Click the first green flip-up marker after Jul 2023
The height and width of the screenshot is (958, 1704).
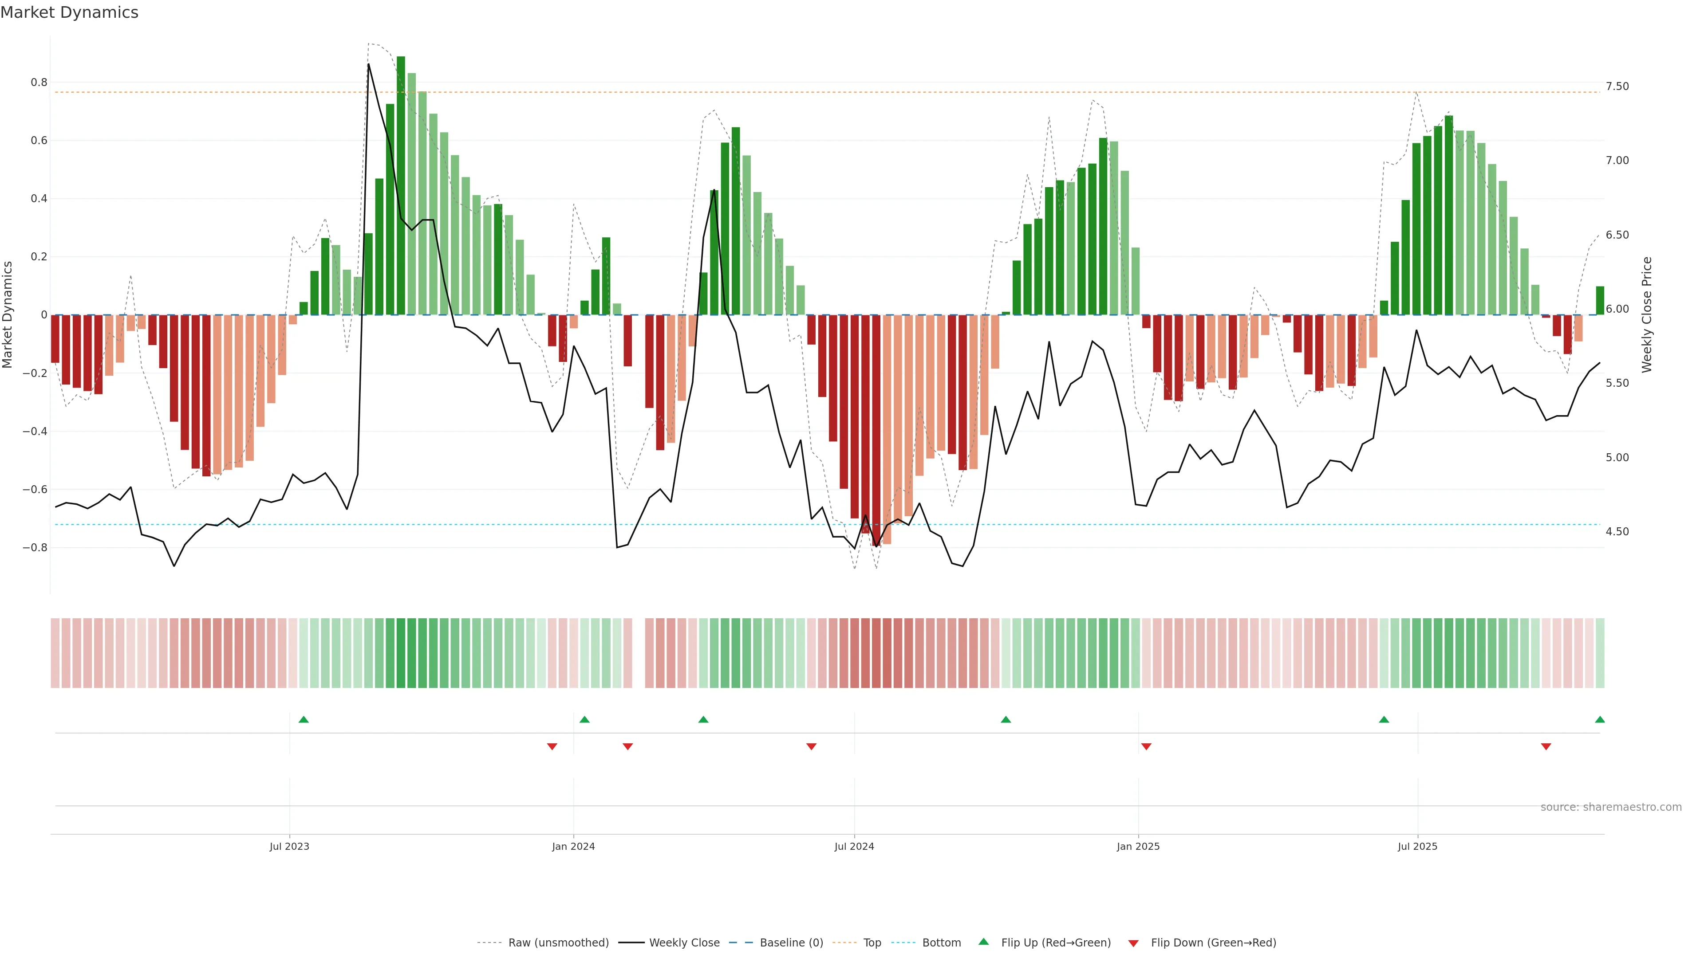click(304, 719)
